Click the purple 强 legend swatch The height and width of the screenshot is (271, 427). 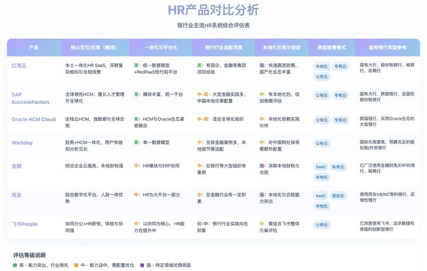point(142,265)
